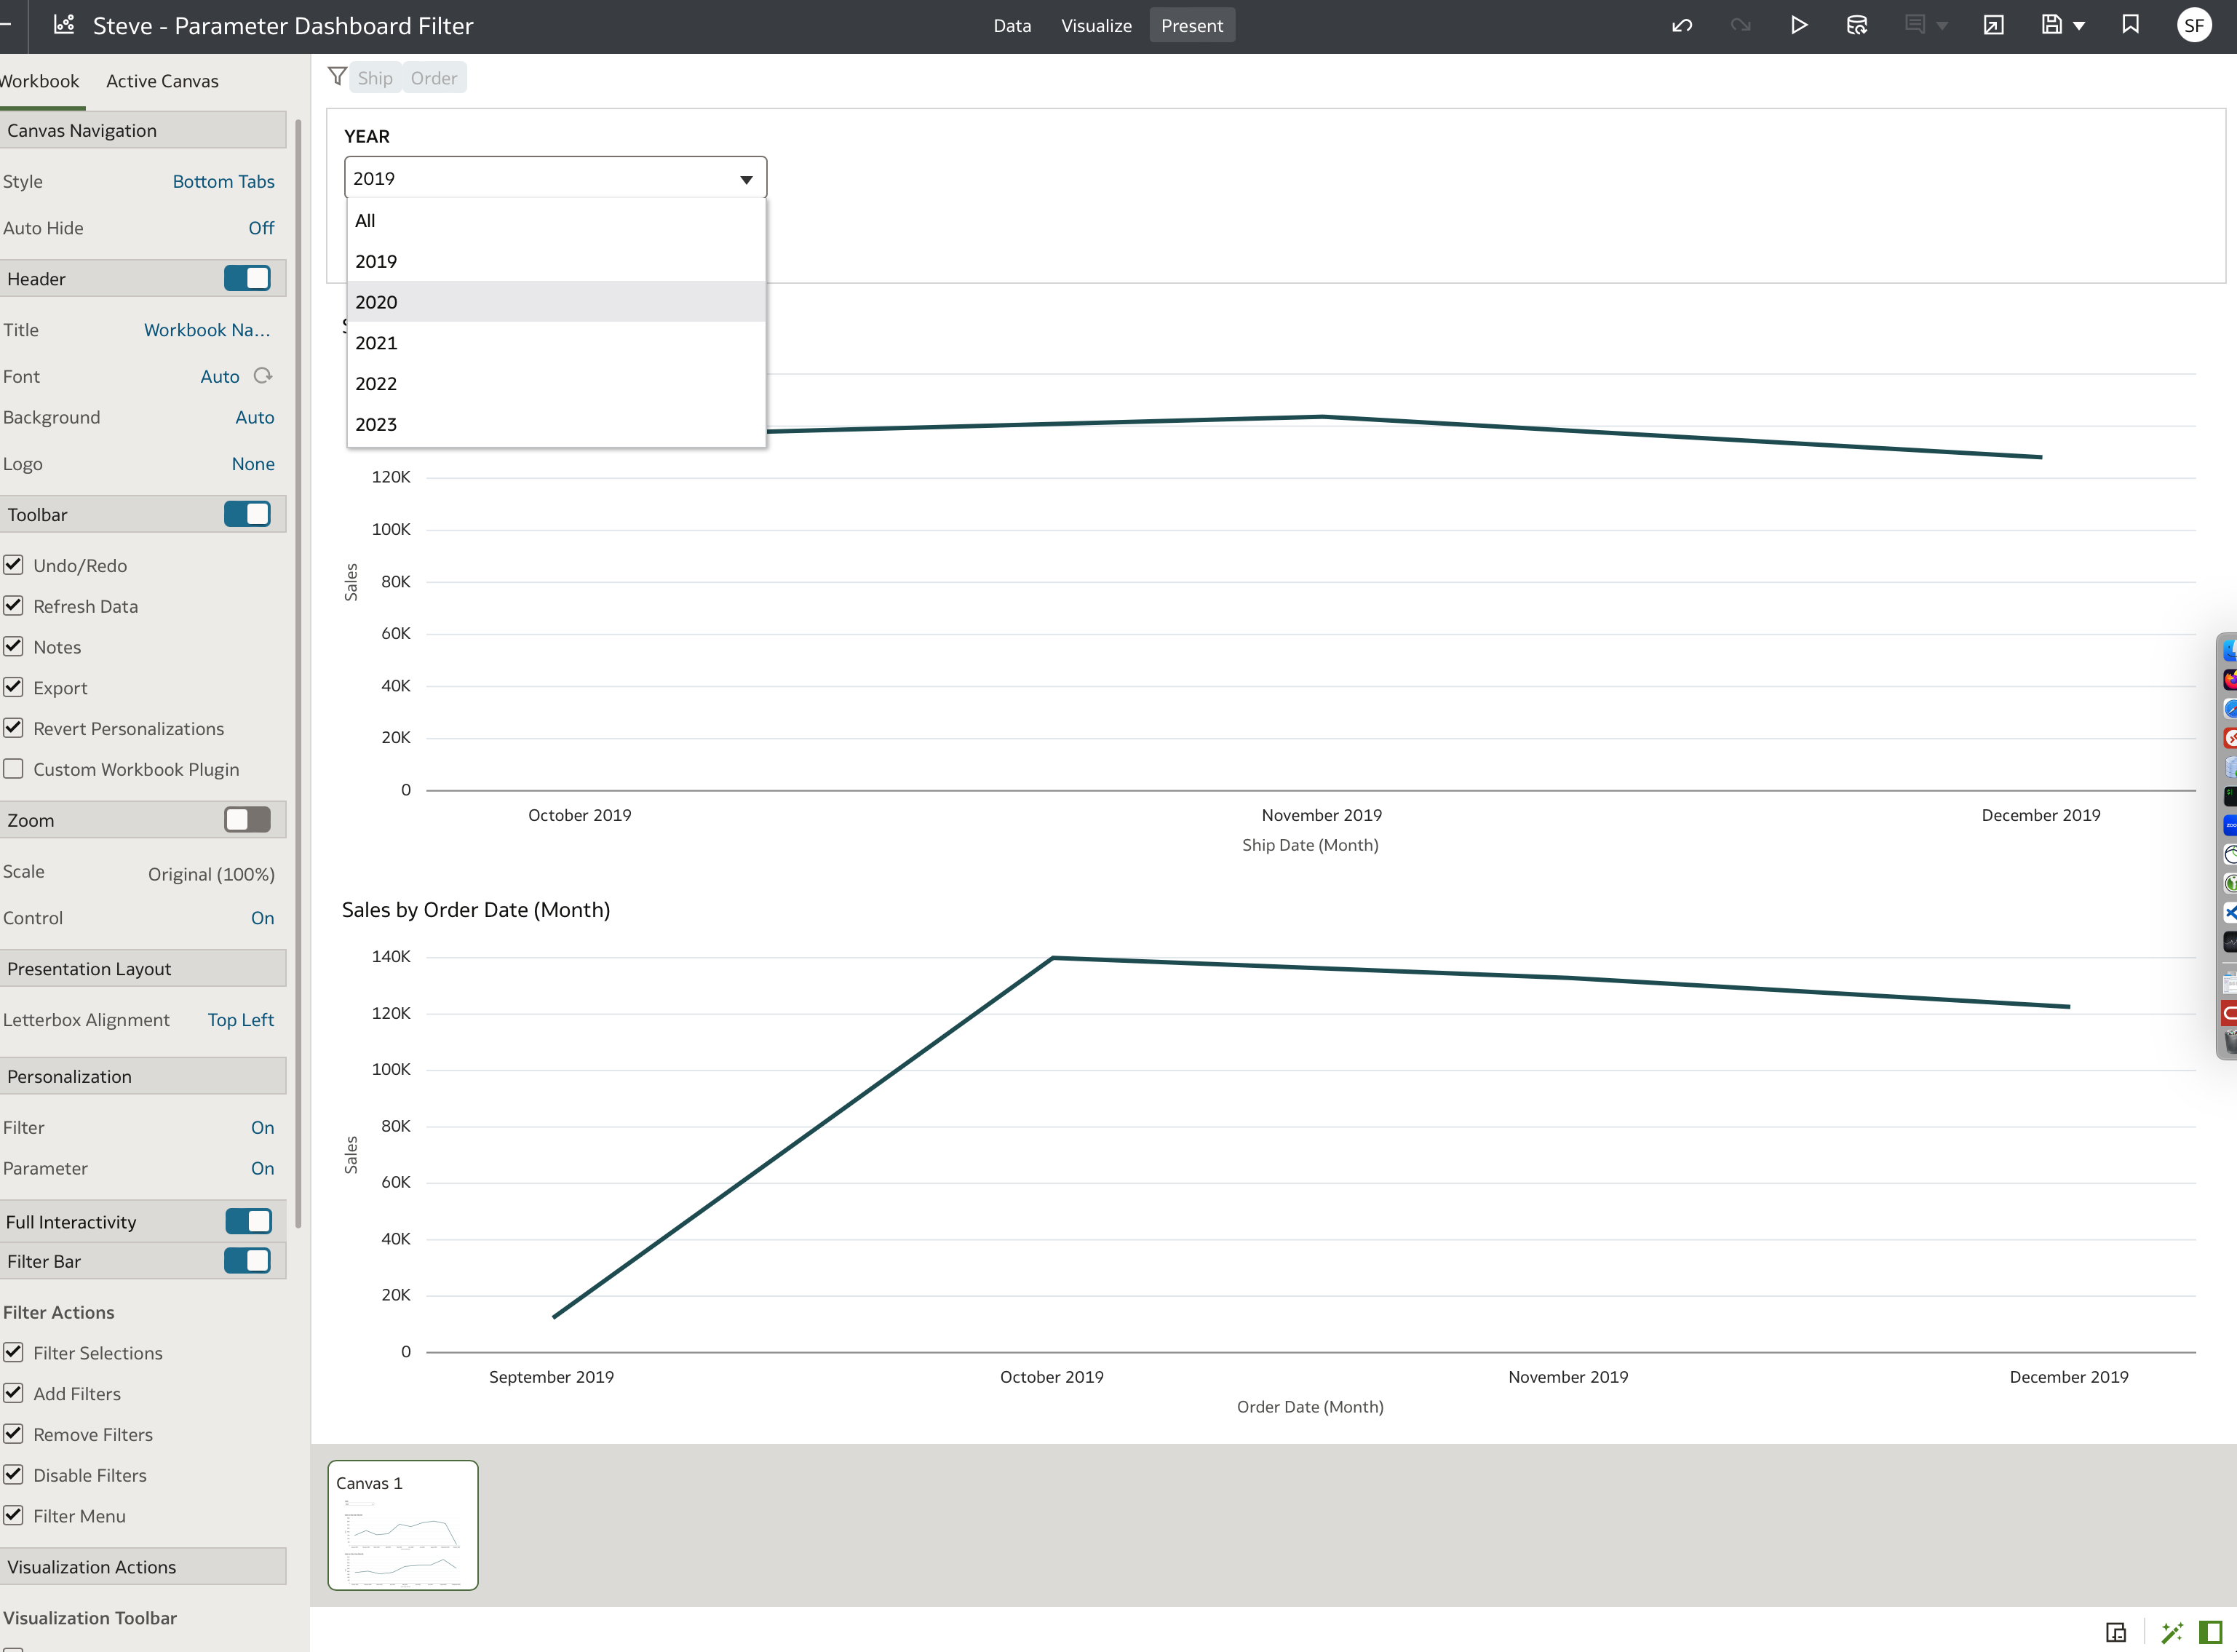Click the Undo icon in the top toolbar
The width and height of the screenshot is (2237, 1652).
[1682, 25]
